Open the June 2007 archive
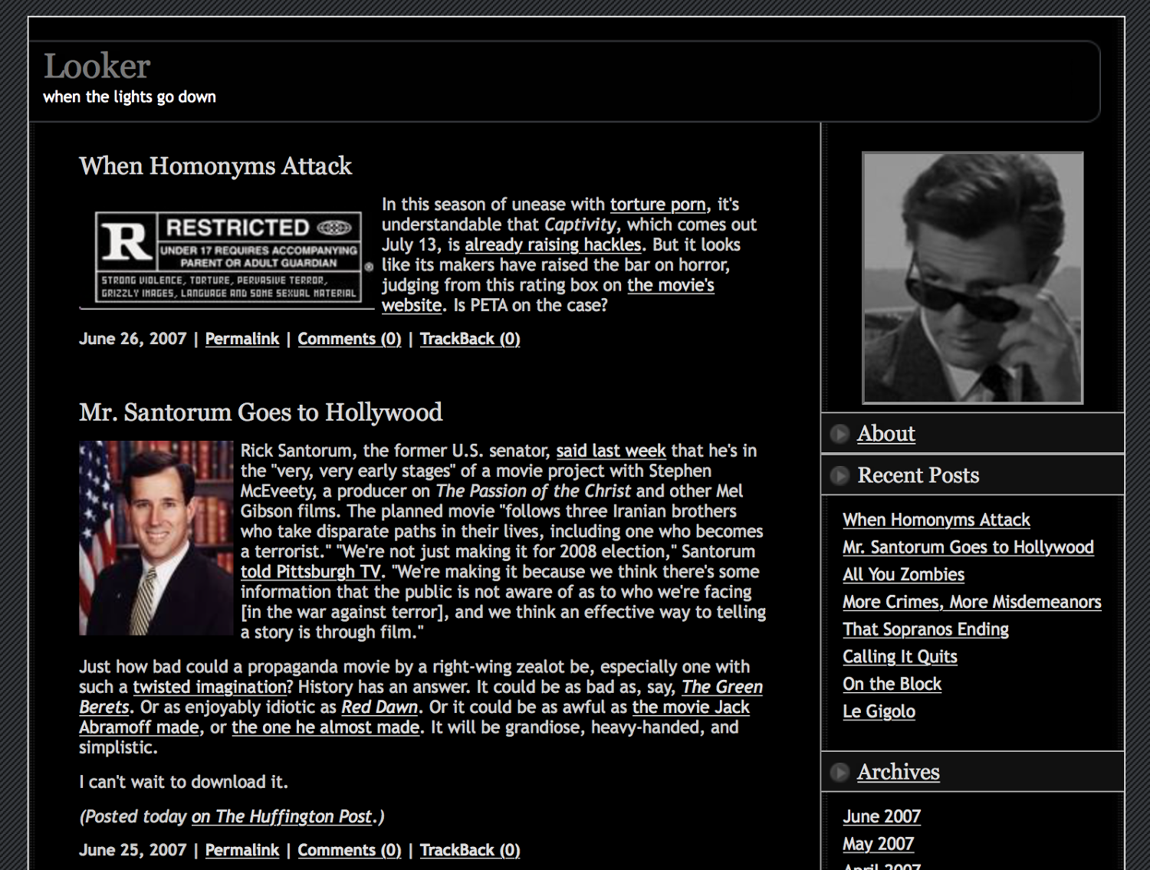 click(x=882, y=817)
